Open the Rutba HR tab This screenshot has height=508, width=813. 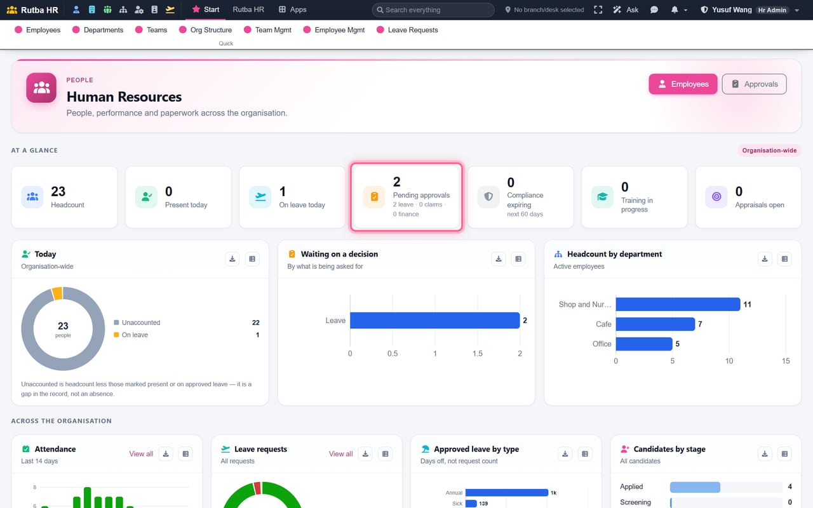(x=248, y=10)
